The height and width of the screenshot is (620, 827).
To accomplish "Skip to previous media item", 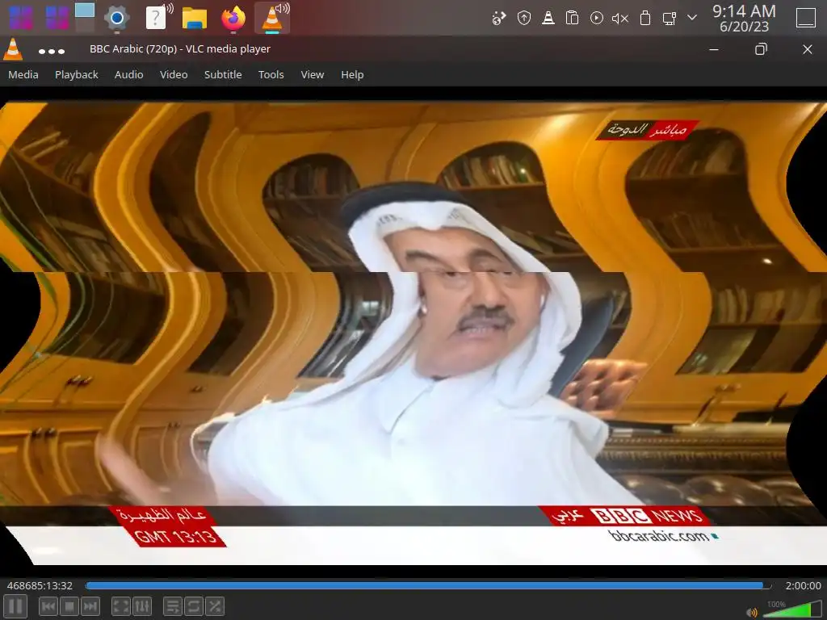I will [48, 606].
